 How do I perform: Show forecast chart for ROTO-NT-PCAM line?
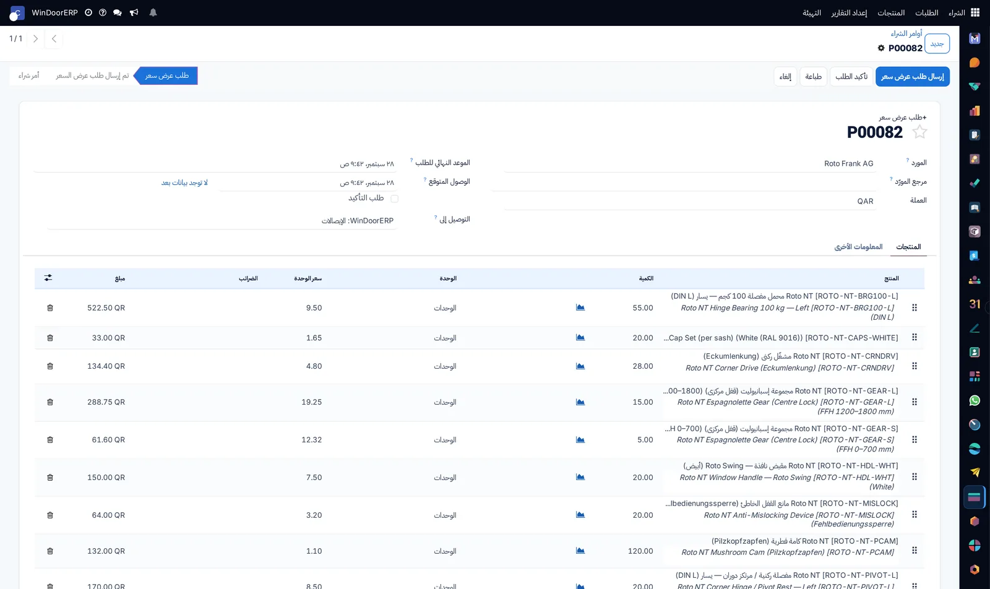(x=580, y=551)
